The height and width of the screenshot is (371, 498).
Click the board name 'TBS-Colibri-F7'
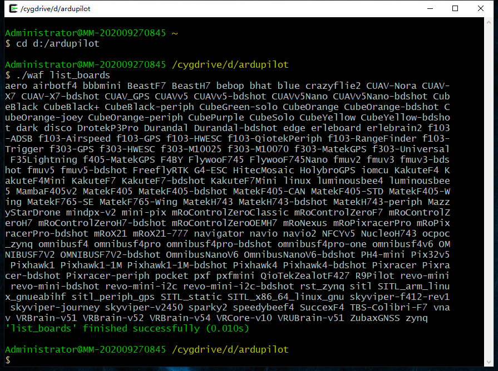(x=388, y=307)
